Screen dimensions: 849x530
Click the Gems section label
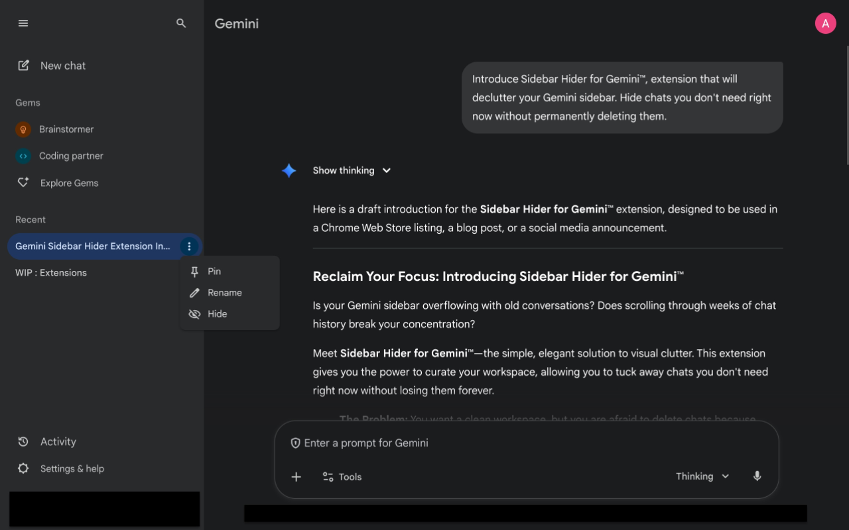point(28,103)
